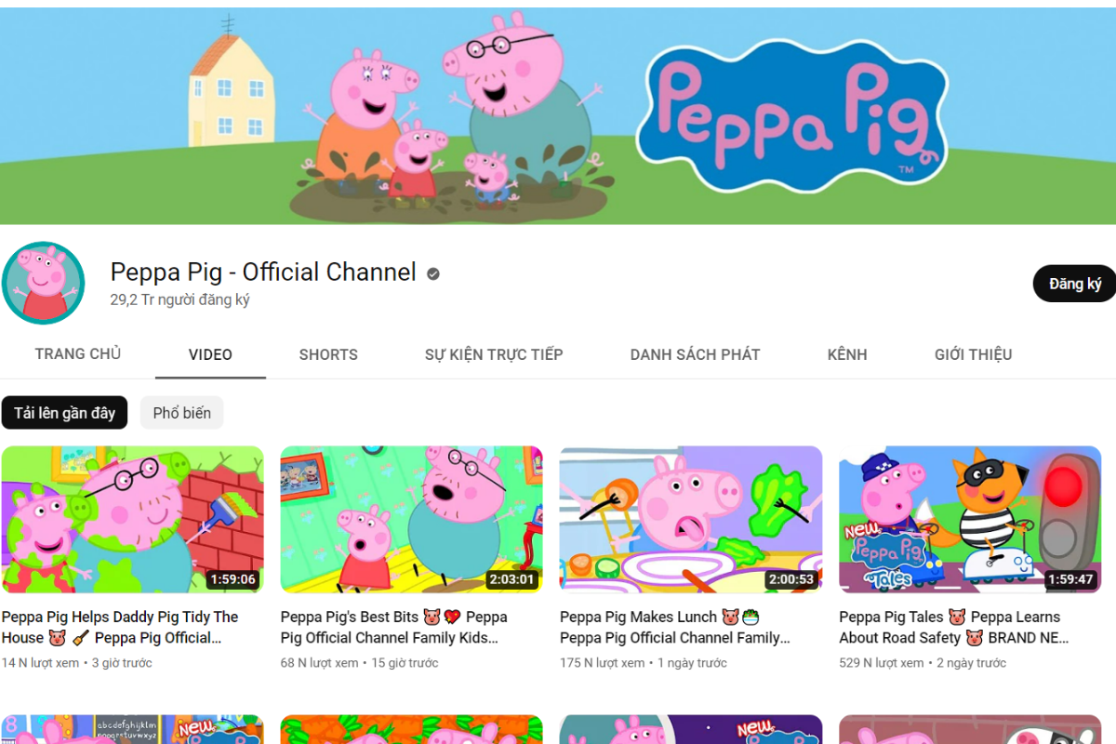Click the 529 N lượt xem • 2 ngày trước text

click(923, 663)
